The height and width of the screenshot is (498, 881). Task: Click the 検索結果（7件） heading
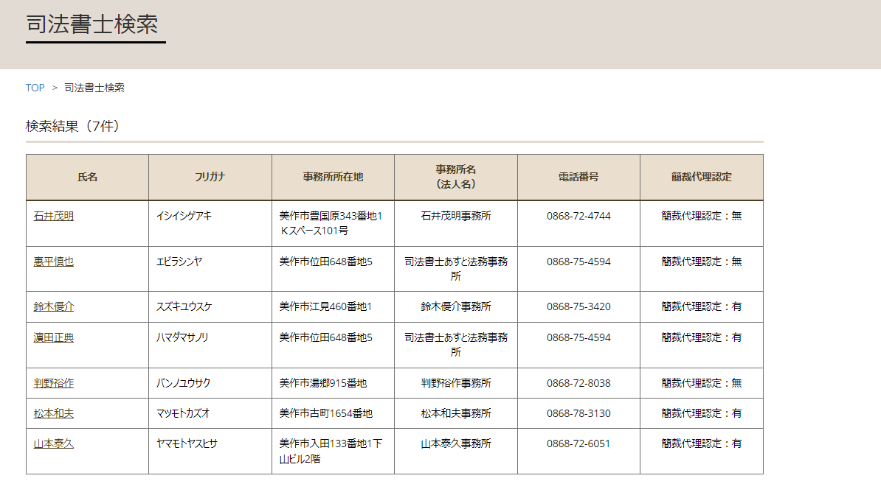click(x=73, y=126)
